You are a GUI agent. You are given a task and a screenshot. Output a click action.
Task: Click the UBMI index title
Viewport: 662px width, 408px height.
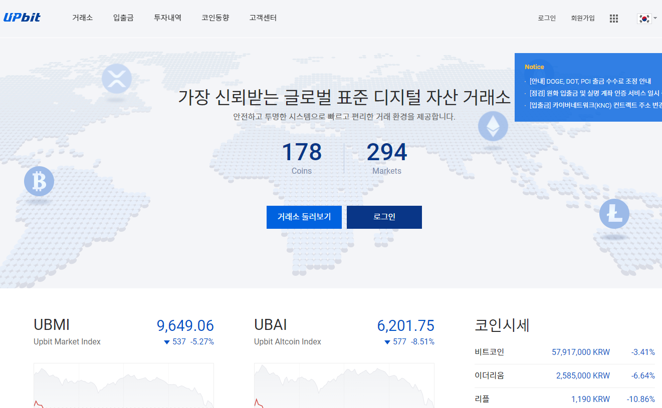click(52, 325)
